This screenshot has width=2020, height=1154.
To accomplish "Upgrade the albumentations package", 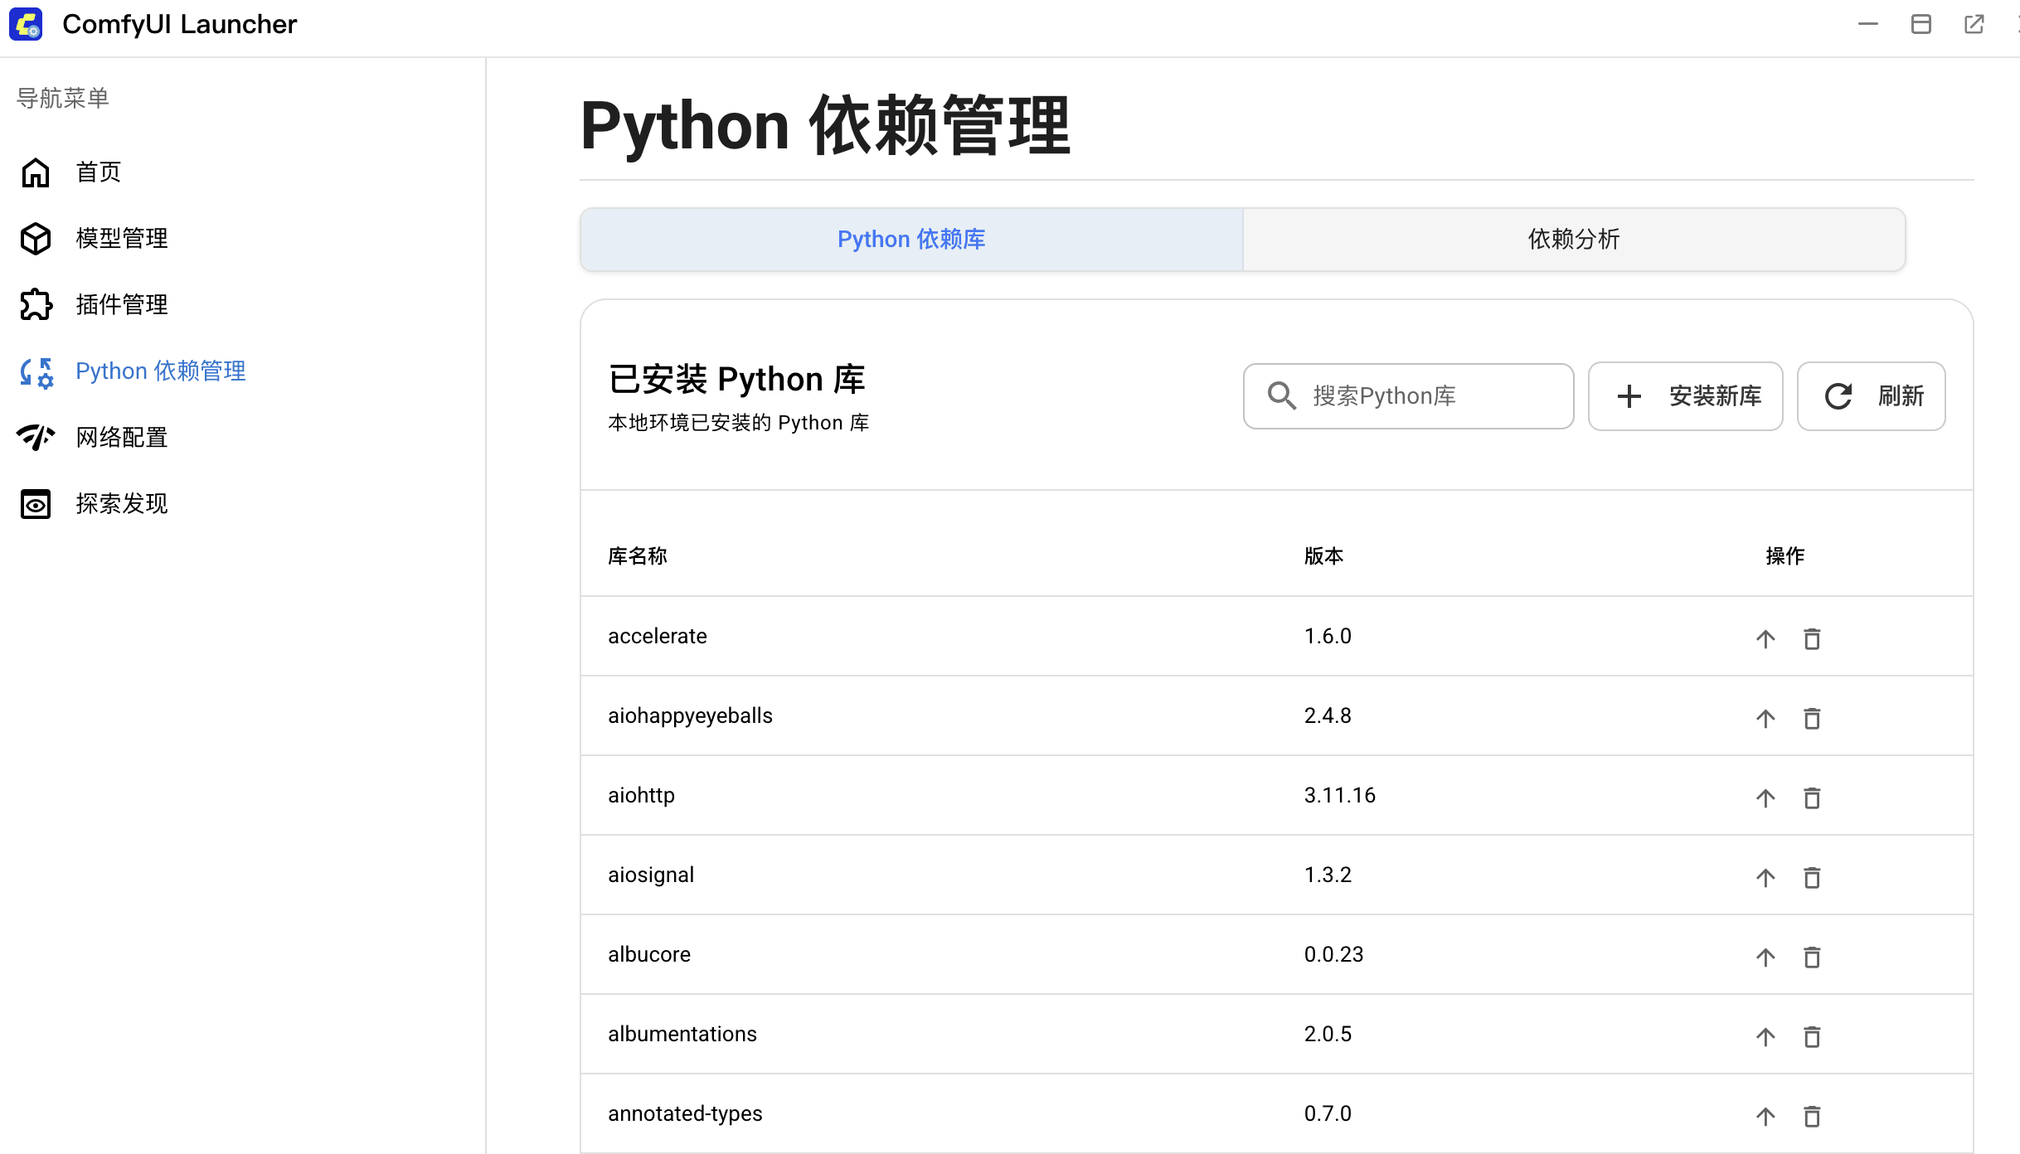I will pos(1765,1036).
